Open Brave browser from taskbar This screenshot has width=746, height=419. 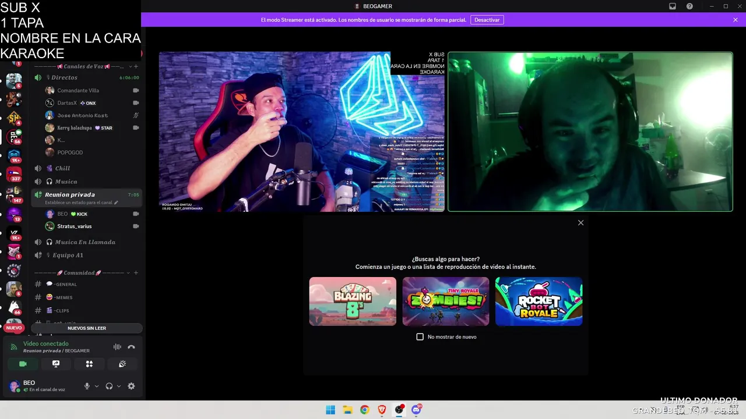pyautogui.click(x=382, y=410)
